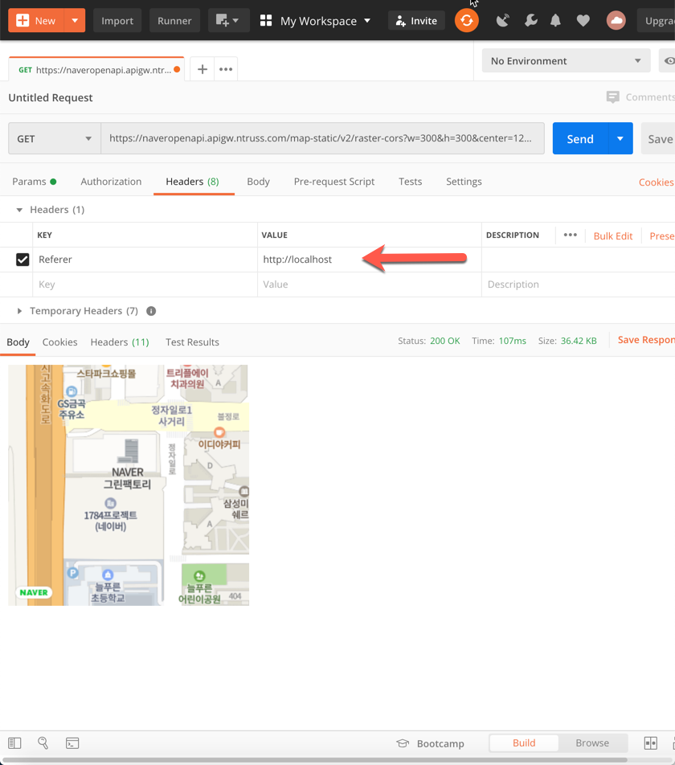The width and height of the screenshot is (675, 765).
Task: Open the New button dropdown arrow
Action: click(75, 21)
